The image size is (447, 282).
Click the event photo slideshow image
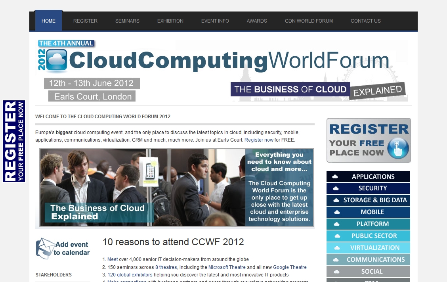pos(177,188)
